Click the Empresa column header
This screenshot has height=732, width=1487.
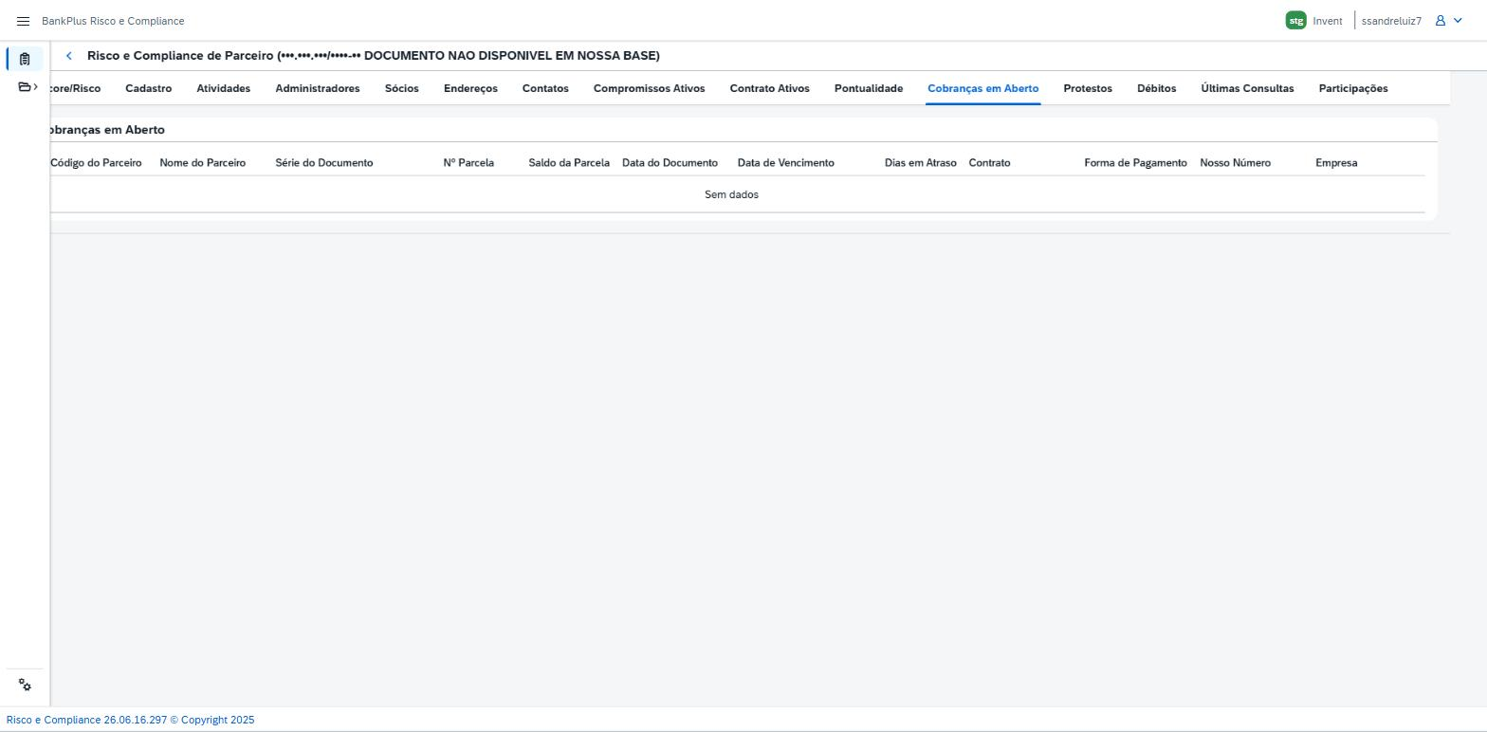point(1337,163)
